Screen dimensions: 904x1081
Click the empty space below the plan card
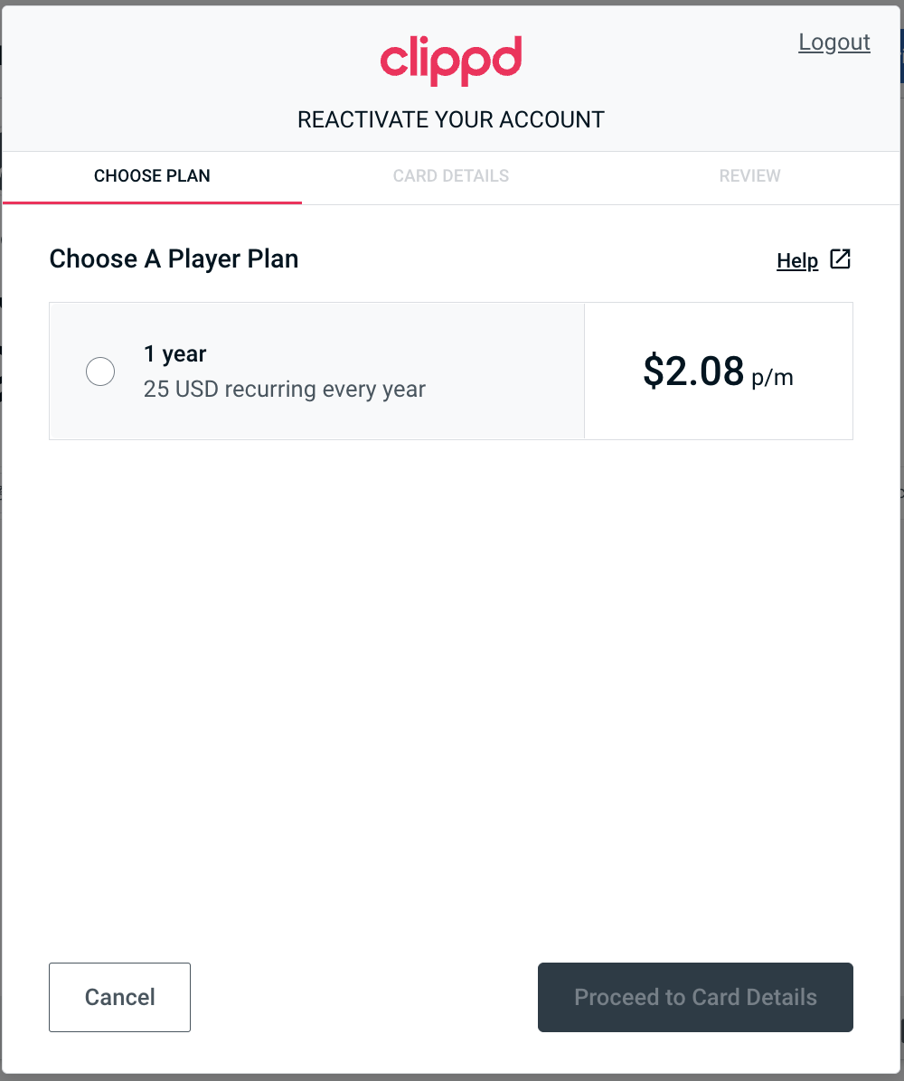point(451,678)
